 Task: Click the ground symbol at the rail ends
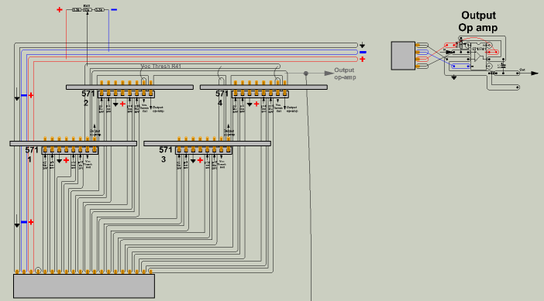pos(362,46)
